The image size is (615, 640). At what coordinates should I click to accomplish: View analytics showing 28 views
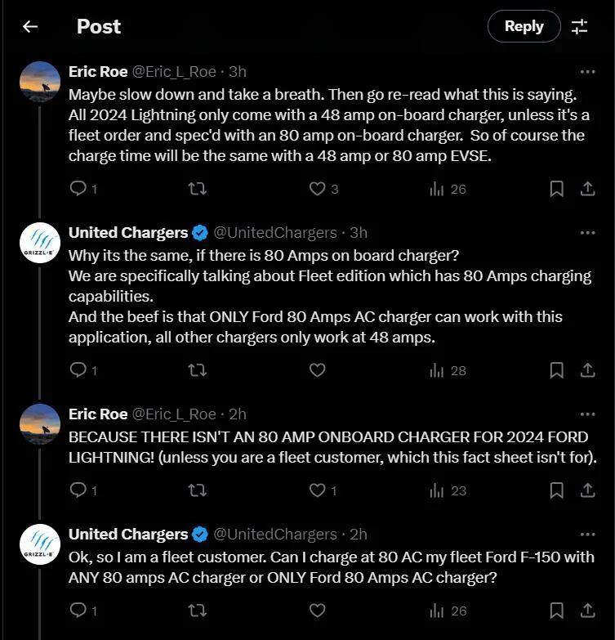pos(448,370)
